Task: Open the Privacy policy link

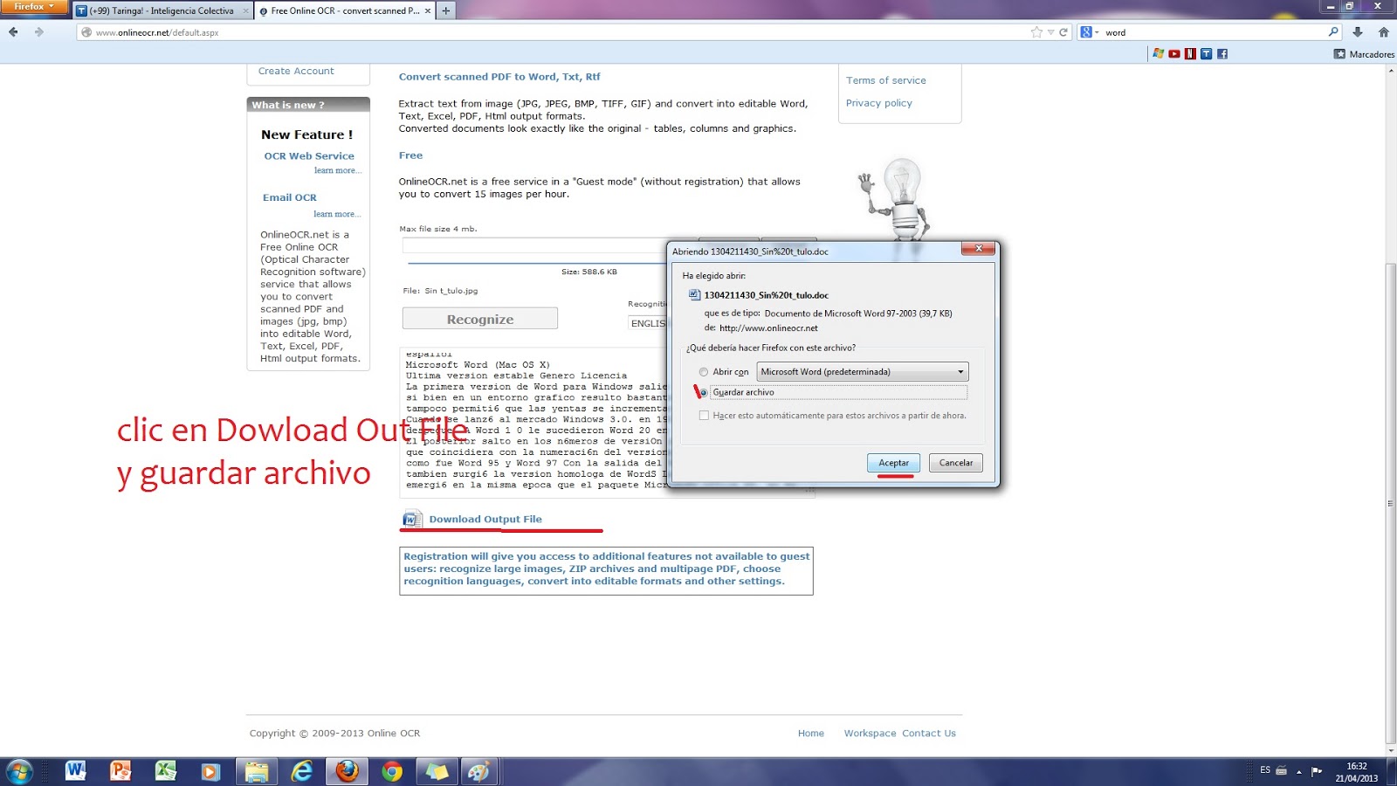Action: coord(879,103)
